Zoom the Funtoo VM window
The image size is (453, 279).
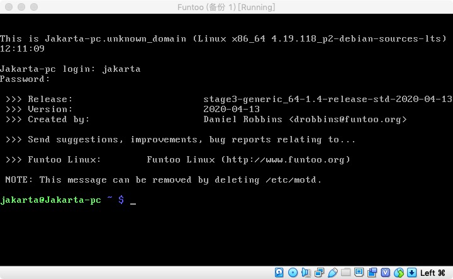[34, 7]
